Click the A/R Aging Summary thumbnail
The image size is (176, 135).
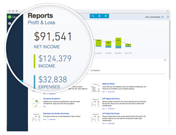point(95,103)
